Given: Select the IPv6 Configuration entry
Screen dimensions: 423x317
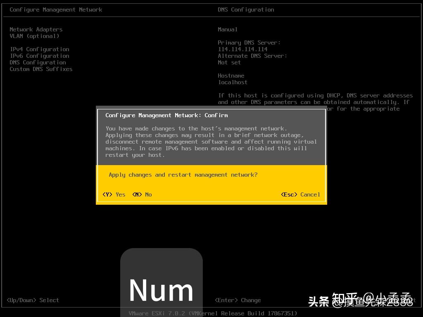Looking at the screenshot, I should pyautogui.click(x=39, y=56).
